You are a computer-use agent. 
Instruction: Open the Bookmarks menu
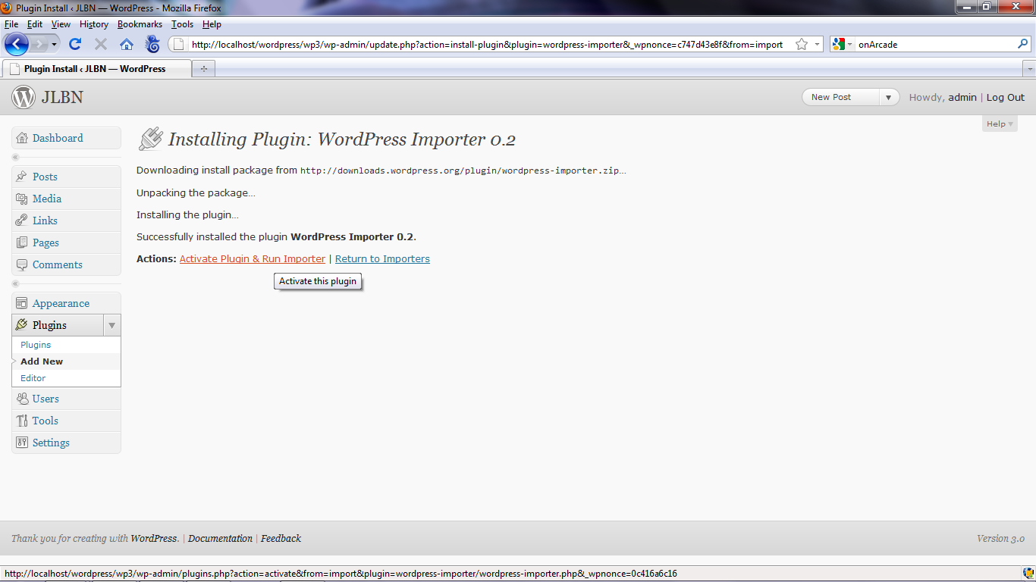coord(140,24)
